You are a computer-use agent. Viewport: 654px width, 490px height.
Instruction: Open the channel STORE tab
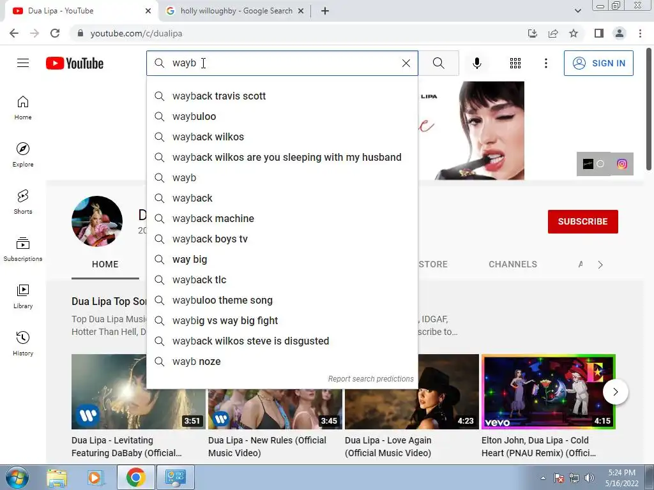coord(433,264)
